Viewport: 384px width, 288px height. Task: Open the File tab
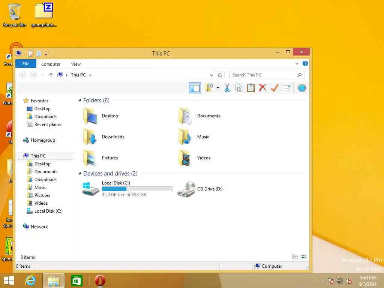pyautogui.click(x=26, y=64)
